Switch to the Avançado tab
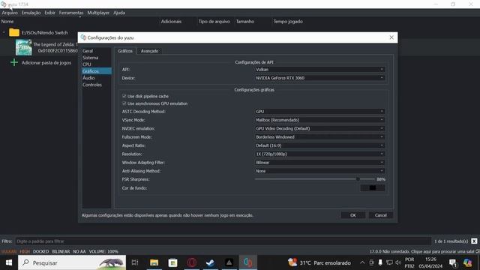The width and height of the screenshot is (480, 270). 149,51
